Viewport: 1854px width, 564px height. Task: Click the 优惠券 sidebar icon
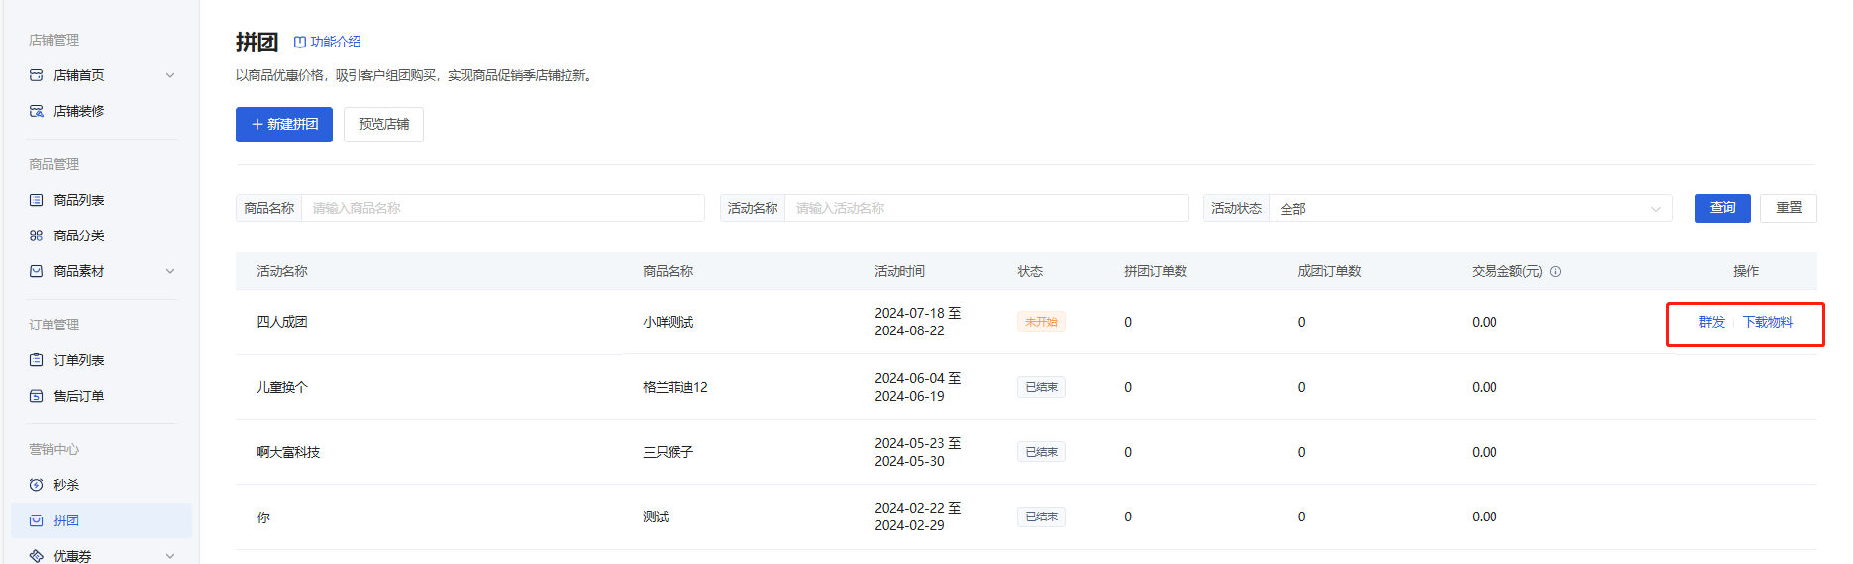[37, 556]
